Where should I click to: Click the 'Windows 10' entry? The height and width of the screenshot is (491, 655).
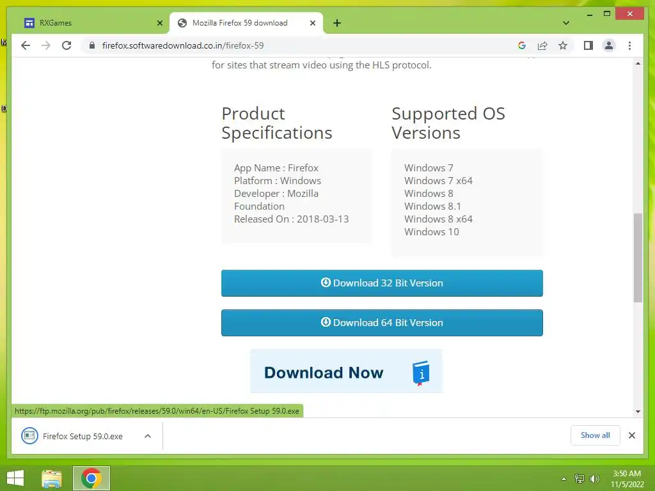click(432, 231)
